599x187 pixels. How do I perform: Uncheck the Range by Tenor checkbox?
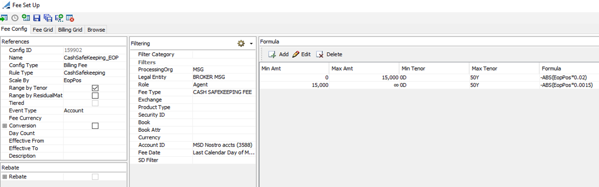(x=95, y=88)
